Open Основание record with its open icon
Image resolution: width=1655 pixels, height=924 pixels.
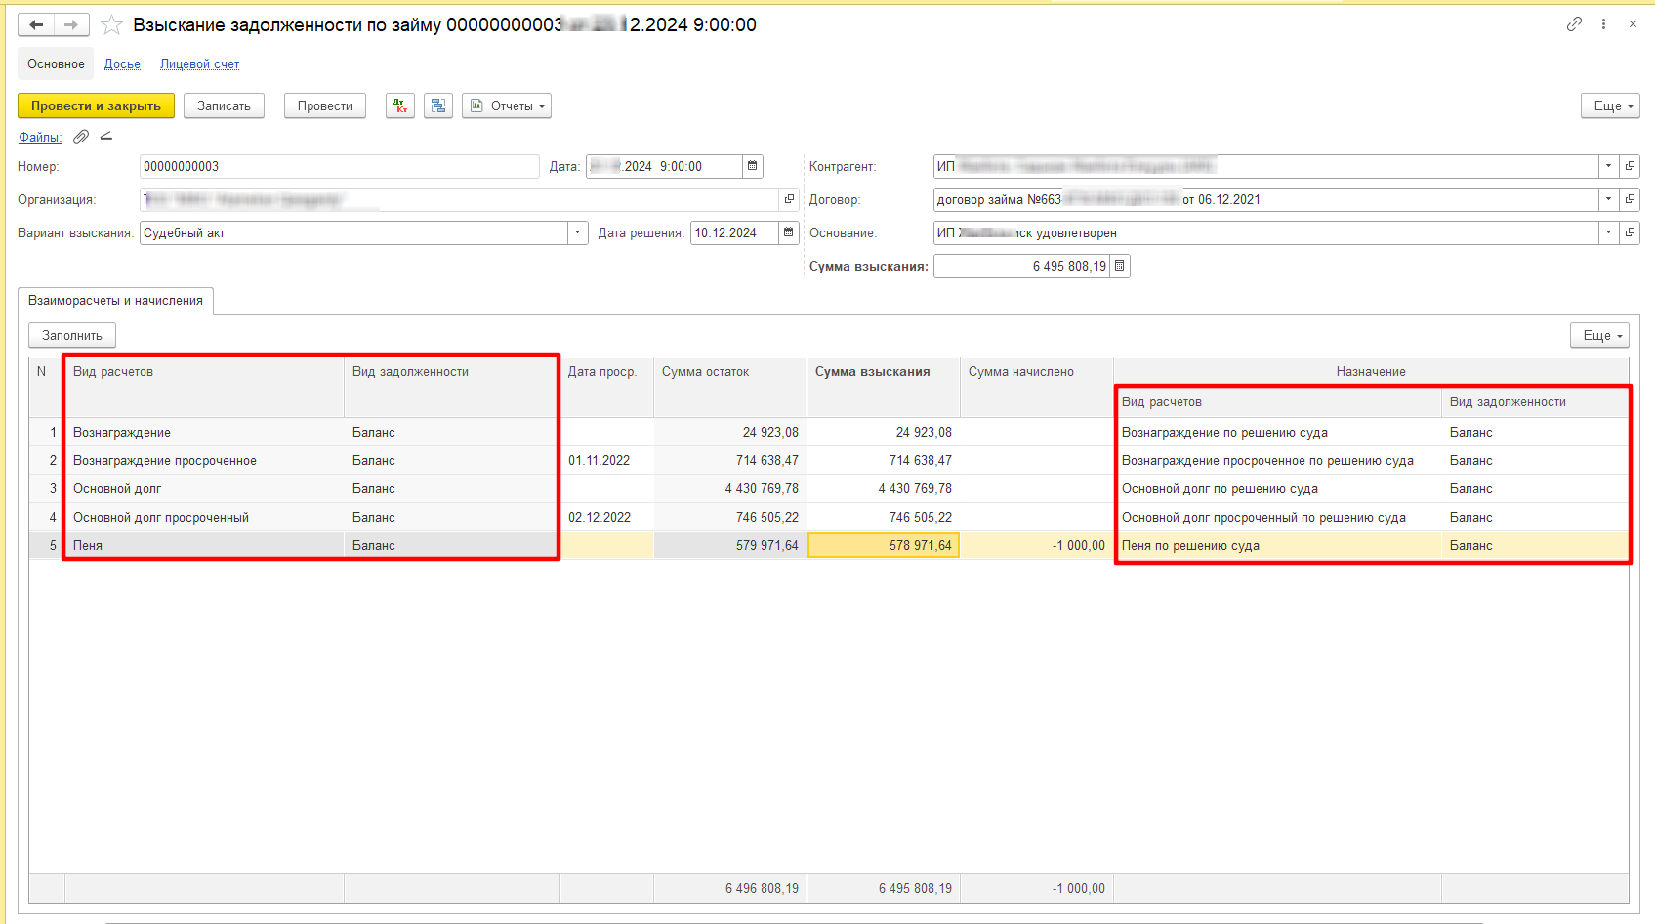[1630, 232]
